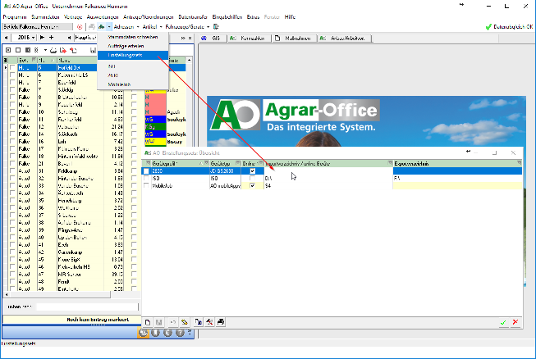536x359 pixels.
Task: Choose Stammdaten schreiben menu entry
Action: [x=133, y=37]
